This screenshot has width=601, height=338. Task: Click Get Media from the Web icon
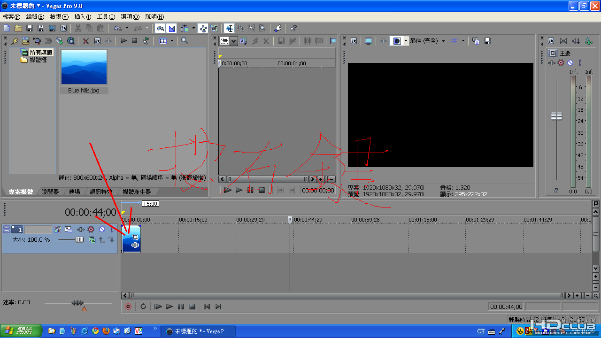(x=70, y=41)
